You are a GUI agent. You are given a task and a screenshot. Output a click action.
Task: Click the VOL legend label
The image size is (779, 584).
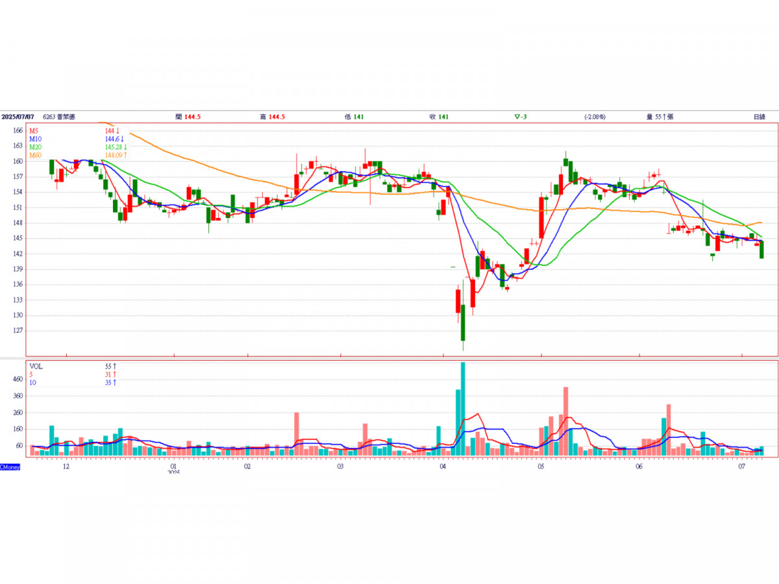click(36, 367)
